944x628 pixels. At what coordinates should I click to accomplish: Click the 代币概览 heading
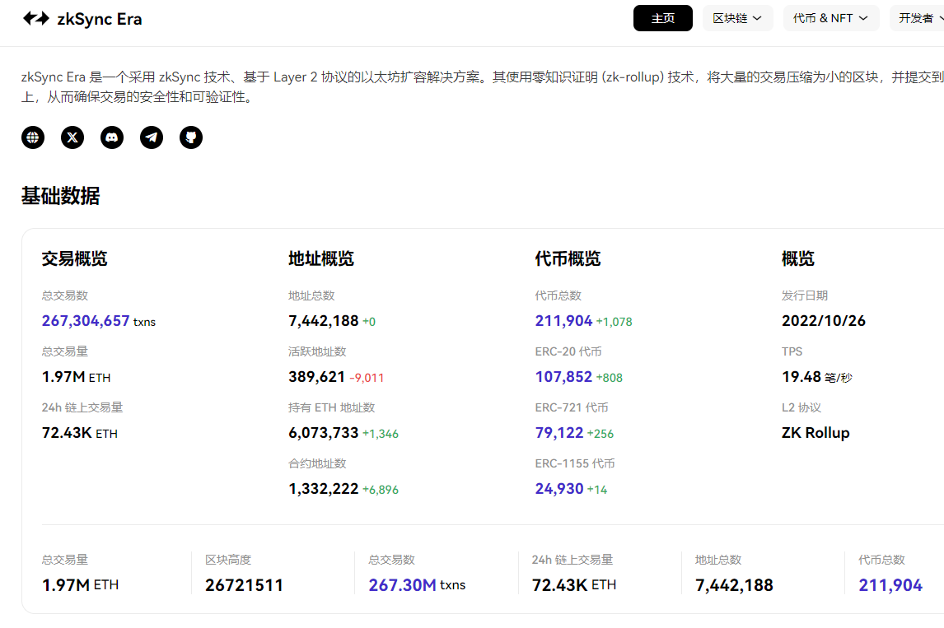[568, 258]
